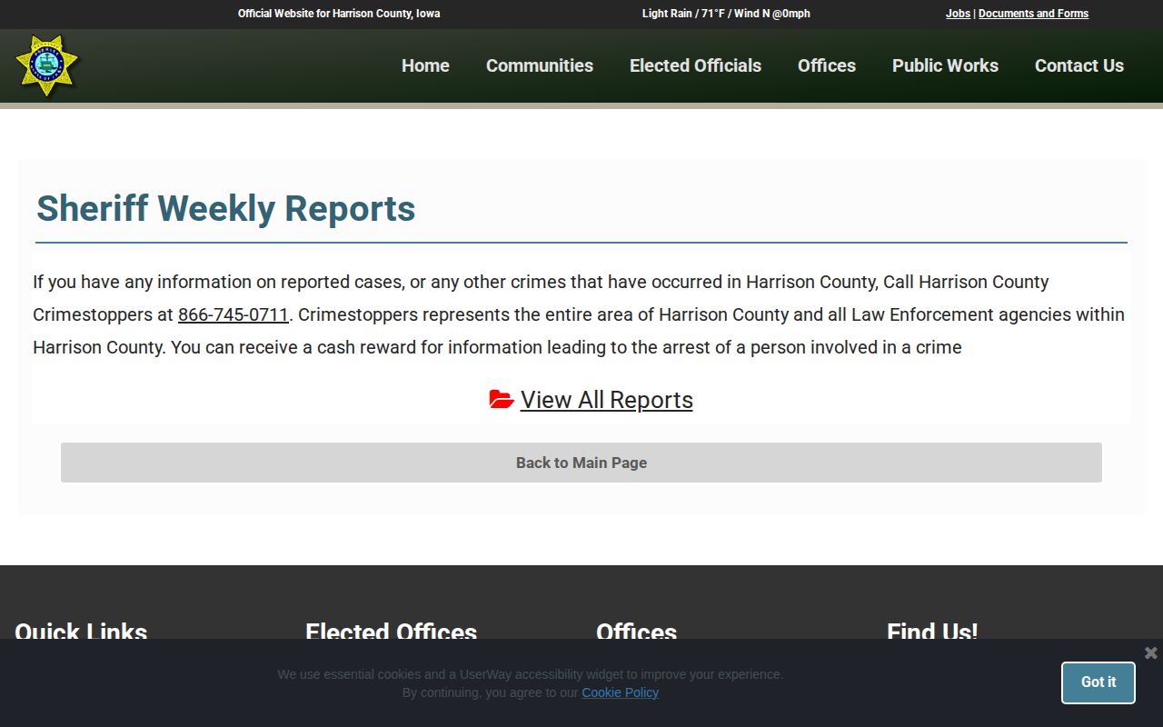Screen dimensions: 1163x727
Task: Open the Elected Officials menu
Action: coord(695,65)
